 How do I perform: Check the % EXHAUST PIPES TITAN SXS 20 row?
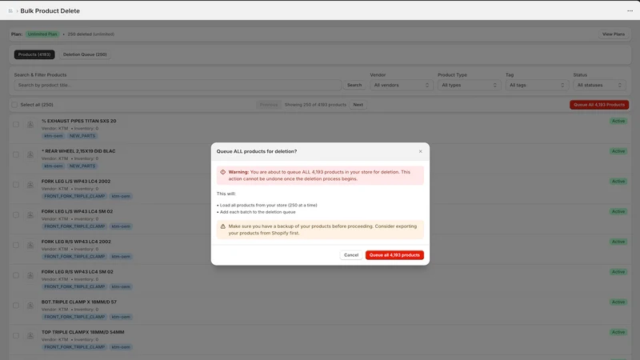(16, 125)
